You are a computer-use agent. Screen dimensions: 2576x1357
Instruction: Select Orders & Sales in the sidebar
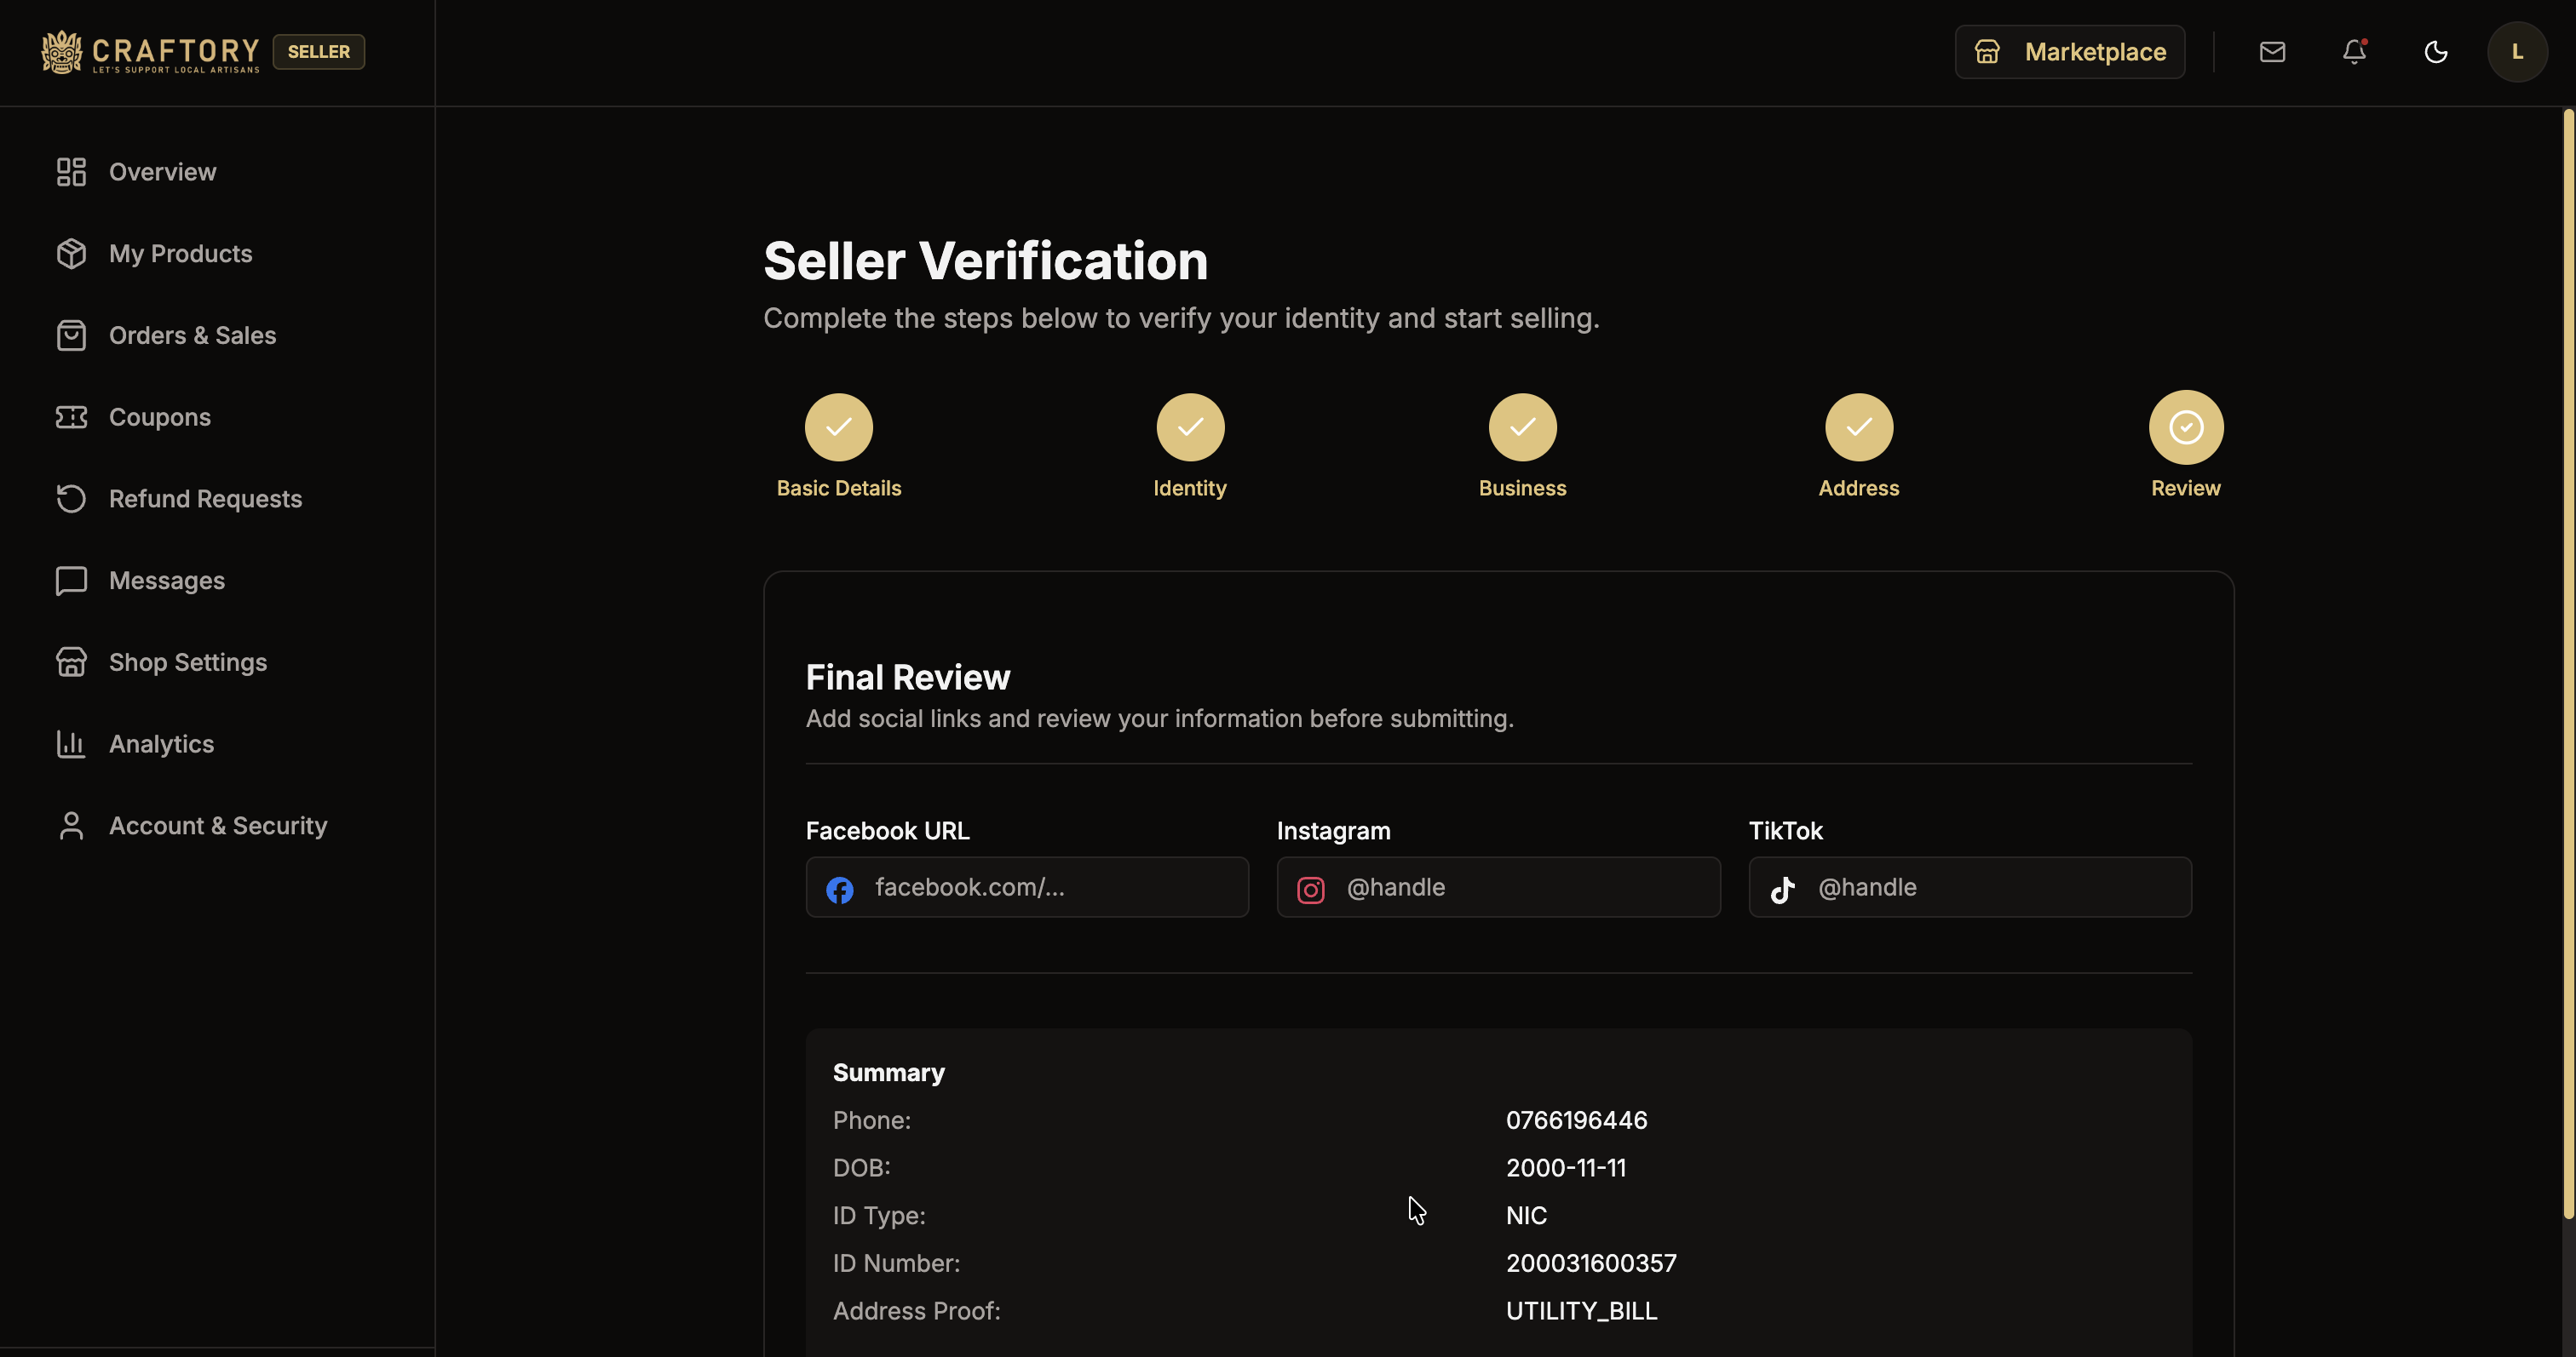click(192, 335)
